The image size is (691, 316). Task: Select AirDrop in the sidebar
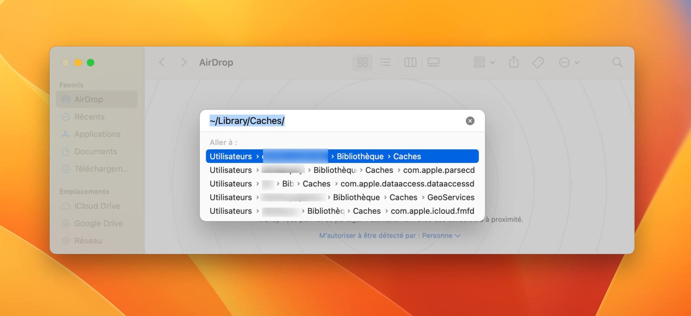tap(97, 99)
